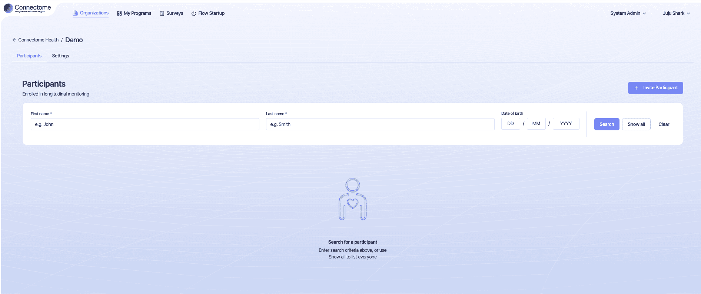The height and width of the screenshot is (294, 701).
Task: Click the 'Enrolled in longitudinal monitoring' subtitle
Action: 56,94
